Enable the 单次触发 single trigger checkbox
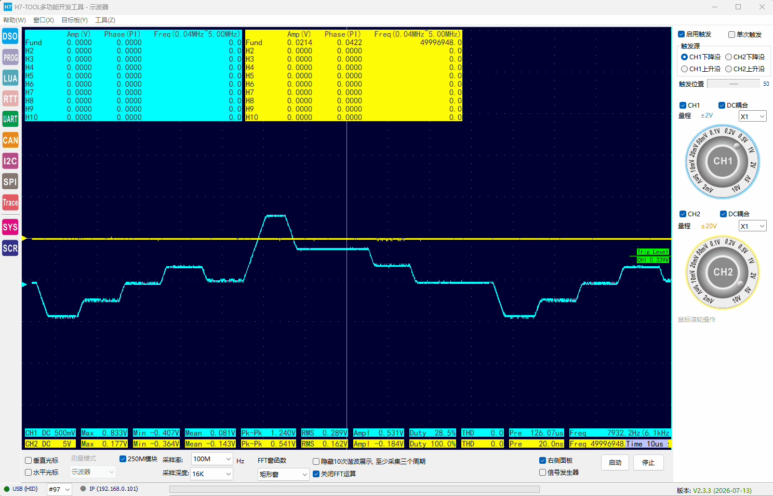Screen dimensions: 773x496 click(731, 34)
